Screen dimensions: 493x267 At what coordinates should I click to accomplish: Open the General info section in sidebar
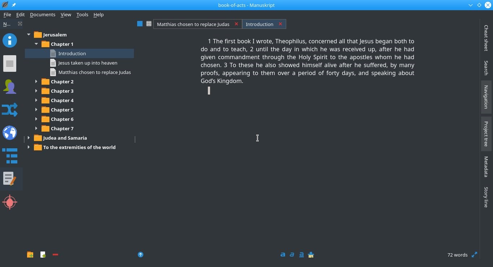10,40
